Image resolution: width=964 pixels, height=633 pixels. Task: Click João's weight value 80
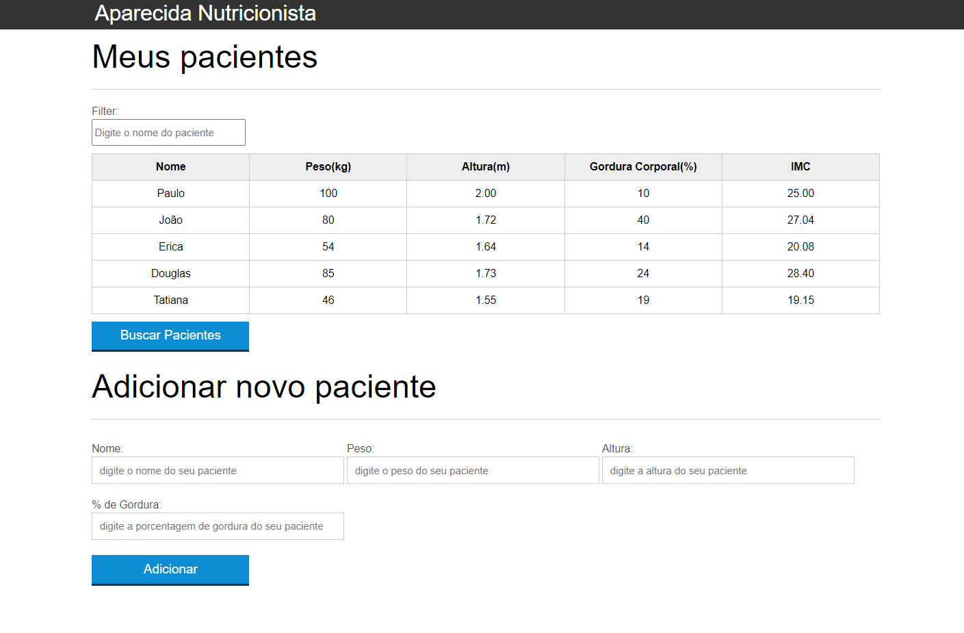tap(328, 220)
